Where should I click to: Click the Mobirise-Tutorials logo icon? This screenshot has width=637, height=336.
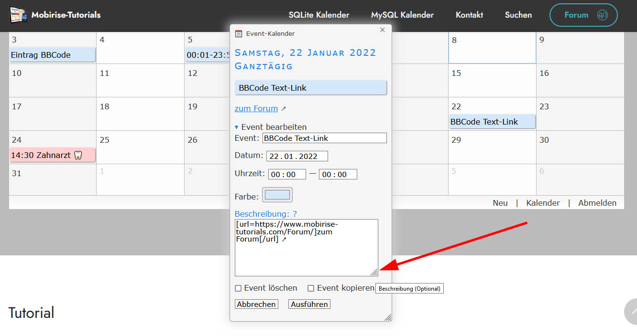pyautogui.click(x=19, y=15)
